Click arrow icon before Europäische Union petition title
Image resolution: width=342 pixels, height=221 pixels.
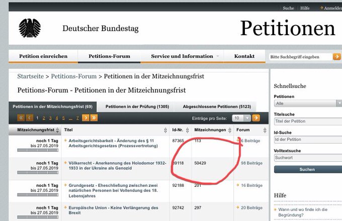(65, 207)
